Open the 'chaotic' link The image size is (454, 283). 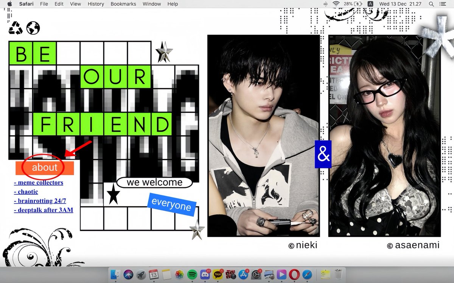tap(26, 192)
